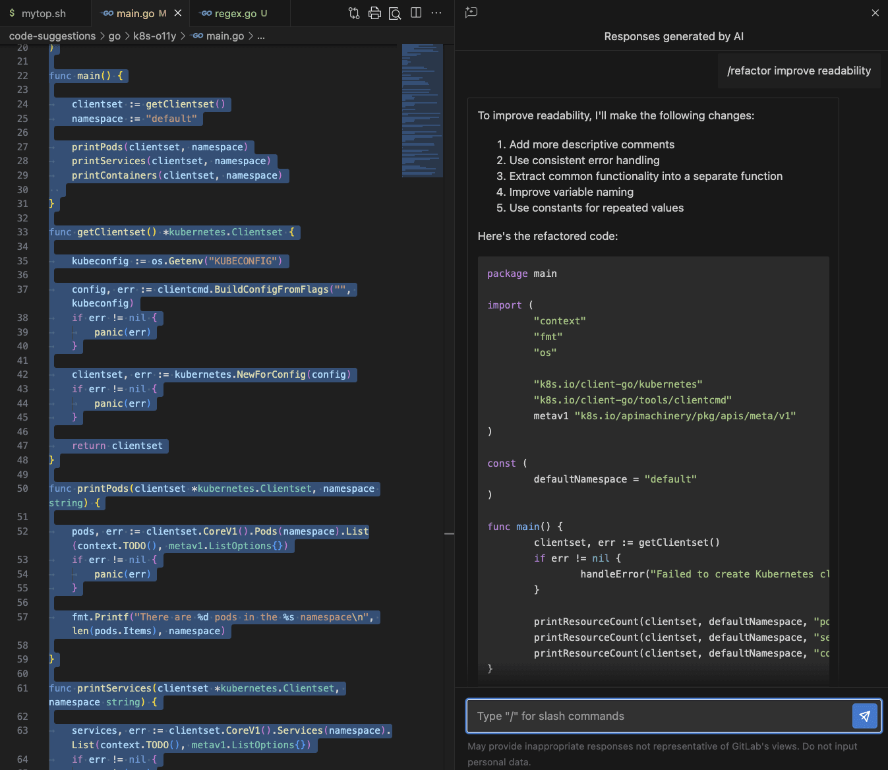Open the editor More Actions ellipsis
The image size is (888, 770).
[x=436, y=13]
